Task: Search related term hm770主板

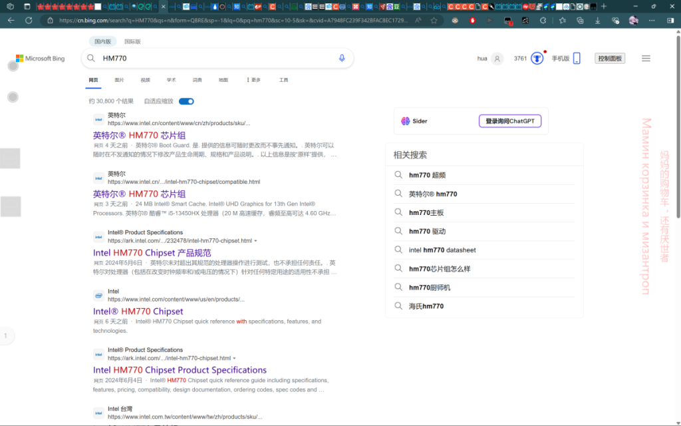Action: [426, 212]
